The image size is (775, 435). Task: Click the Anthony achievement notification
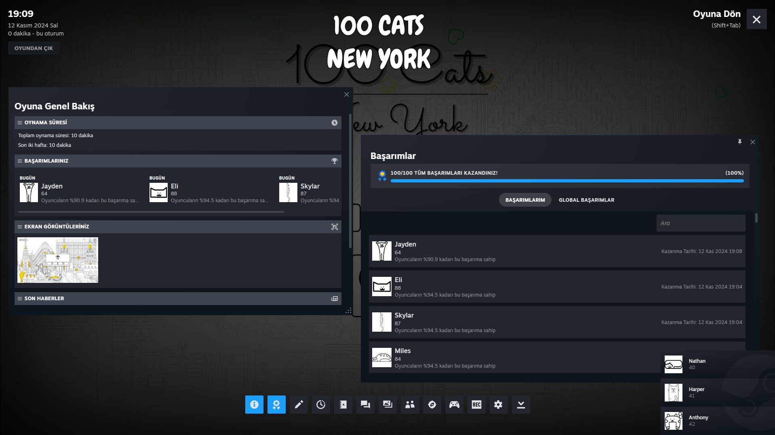click(718, 421)
